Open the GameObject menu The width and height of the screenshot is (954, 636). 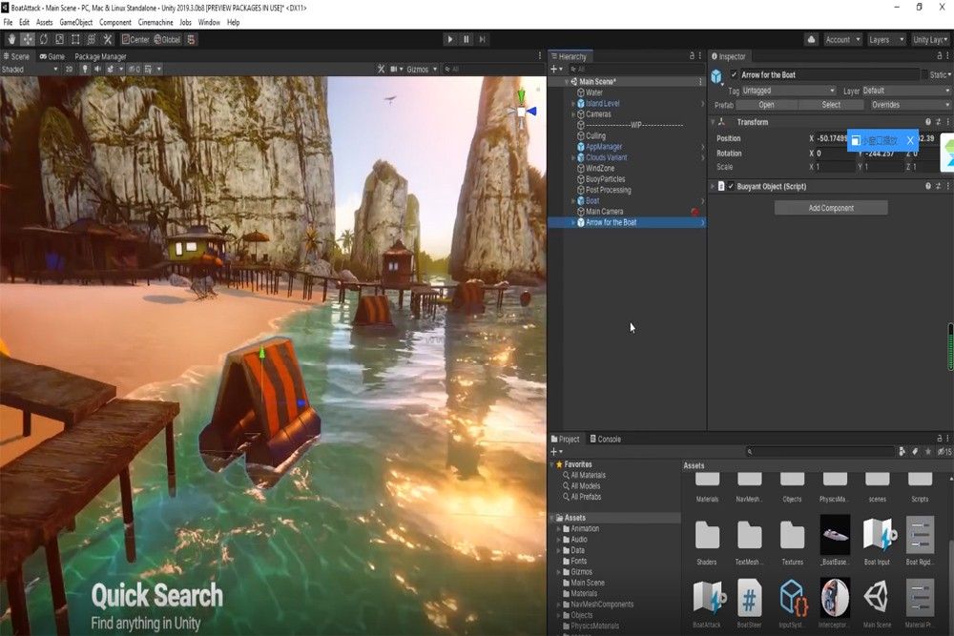tap(76, 23)
